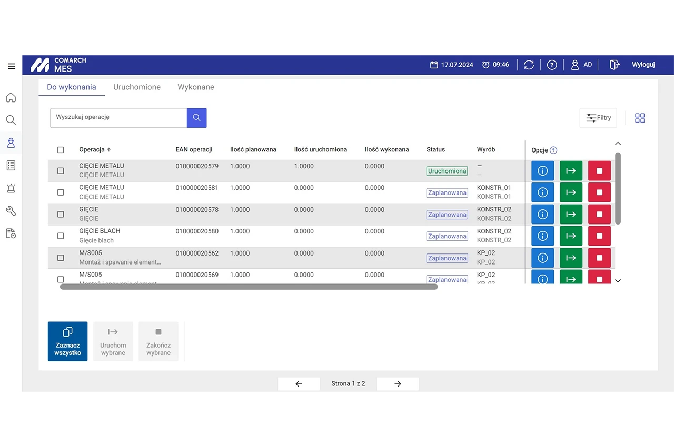Click the calendar date icon
The height and width of the screenshot is (447, 674).
point(434,65)
